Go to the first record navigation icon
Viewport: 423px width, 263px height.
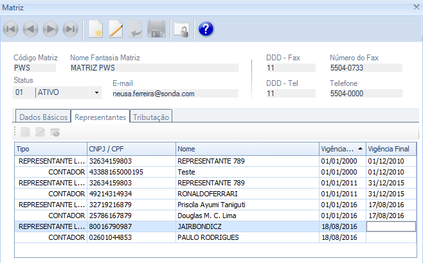pos(11,29)
